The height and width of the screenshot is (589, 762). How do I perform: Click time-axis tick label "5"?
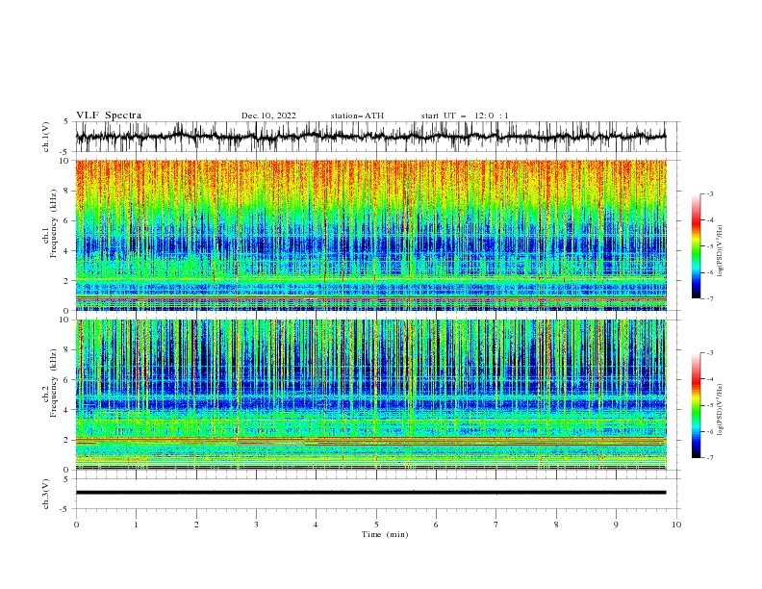(x=376, y=525)
